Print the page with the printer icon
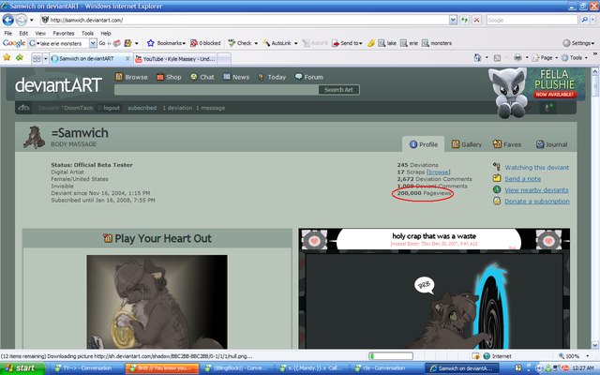This screenshot has width=600, height=375. 517,58
